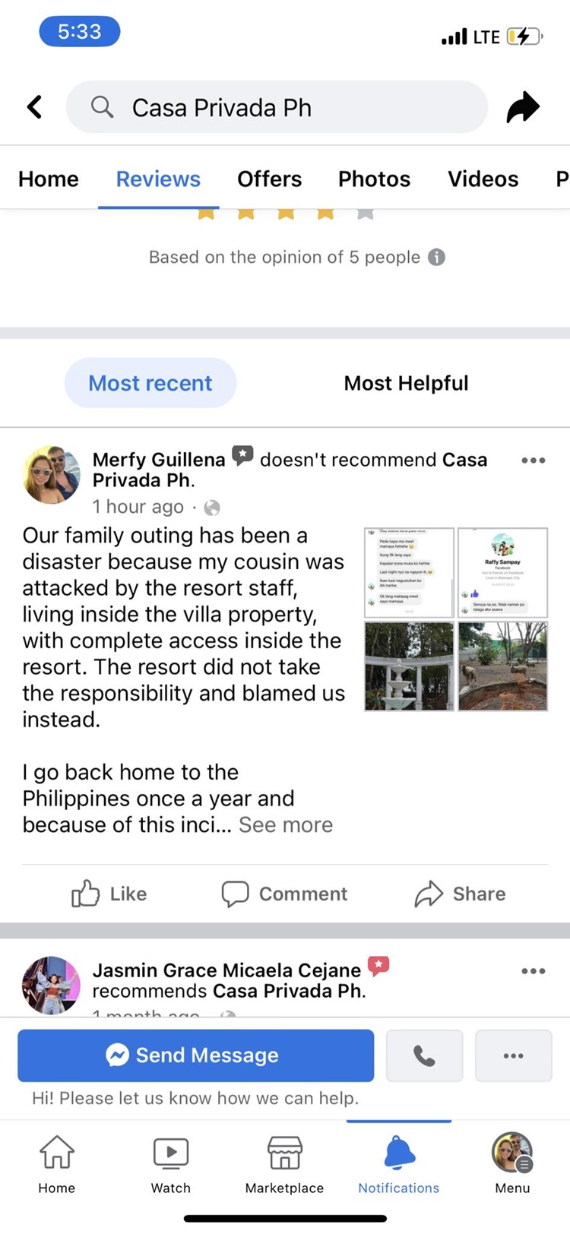Viewport: 570px width, 1234px height.
Task: Open the profile Menu icon
Action: tap(512, 1153)
